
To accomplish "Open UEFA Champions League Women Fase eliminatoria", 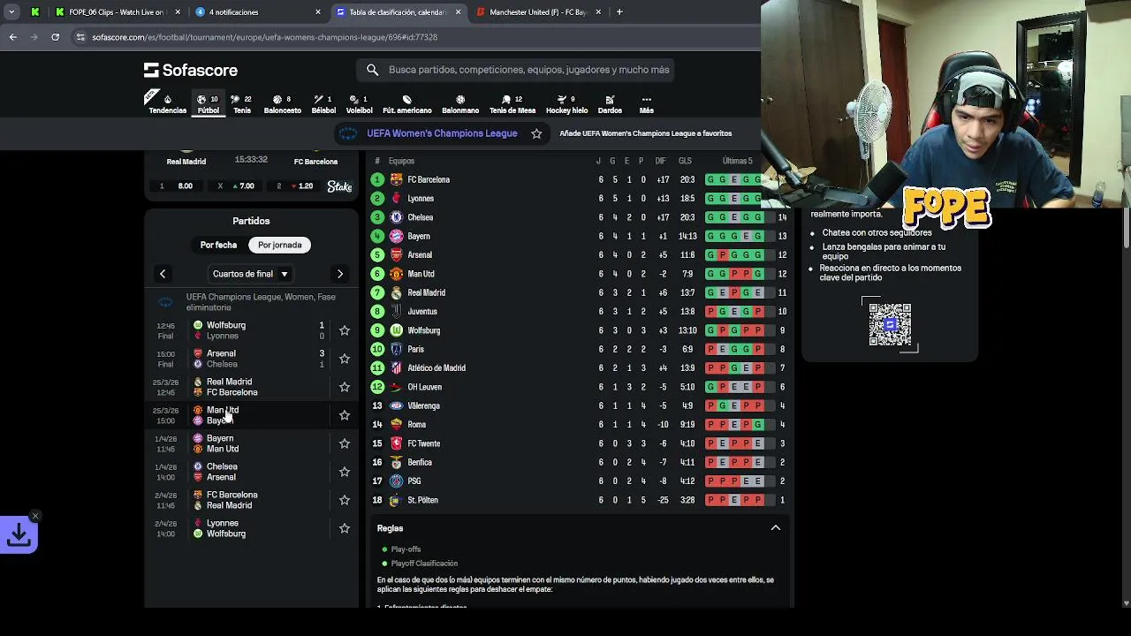I will click(x=261, y=302).
